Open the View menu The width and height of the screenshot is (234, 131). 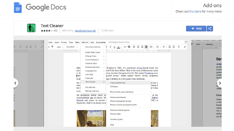(x=50, y=42)
